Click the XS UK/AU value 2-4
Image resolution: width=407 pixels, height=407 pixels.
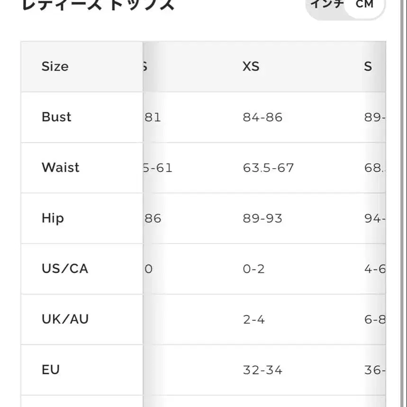click(254, 319)
